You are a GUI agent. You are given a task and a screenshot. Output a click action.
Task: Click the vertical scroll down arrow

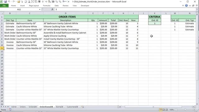point(197,104)
